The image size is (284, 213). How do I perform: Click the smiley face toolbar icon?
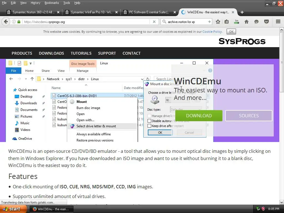(x=256, y=22)
